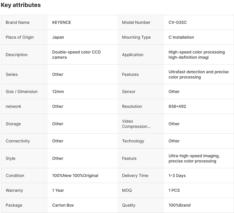The height and width of the screenshot is (213, 234).
Task: Click the Carton Box package value
Action: click(63, 205)
